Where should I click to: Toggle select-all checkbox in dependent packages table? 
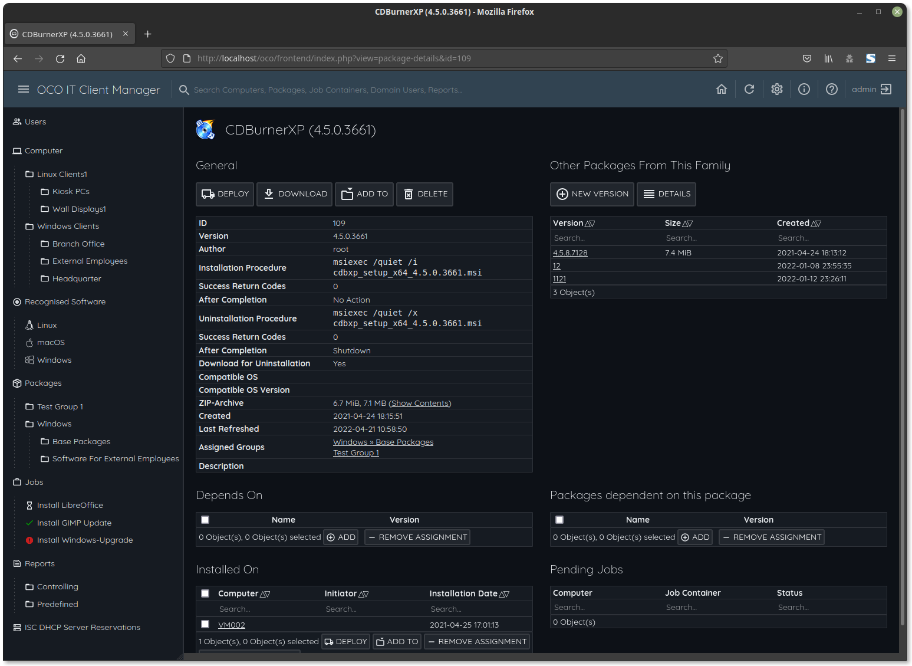tap(559, 520)
